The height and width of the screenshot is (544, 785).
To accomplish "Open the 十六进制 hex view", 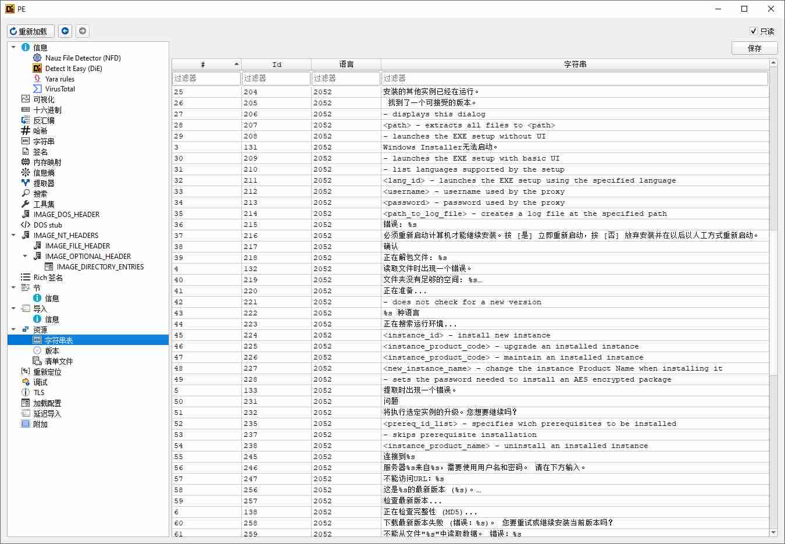I will (x=47, y=110).
